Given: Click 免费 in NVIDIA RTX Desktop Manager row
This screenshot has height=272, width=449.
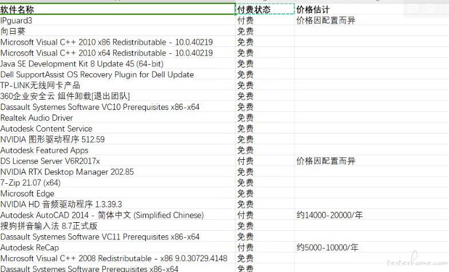Looking at the screenshot, I should (265, 172).
